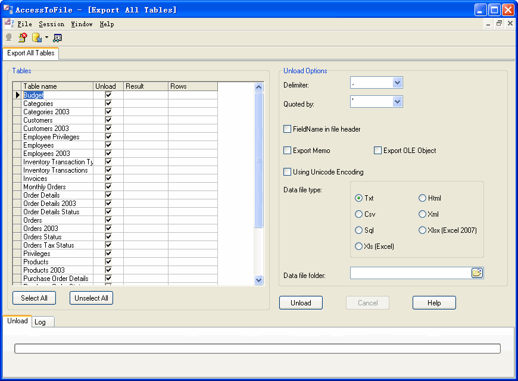Click the Result column header
The height and width of the screenshot is (381, 518).
click(x=146, y=86)
